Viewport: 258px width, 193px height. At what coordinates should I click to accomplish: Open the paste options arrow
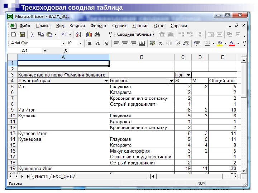coord(55,34)
